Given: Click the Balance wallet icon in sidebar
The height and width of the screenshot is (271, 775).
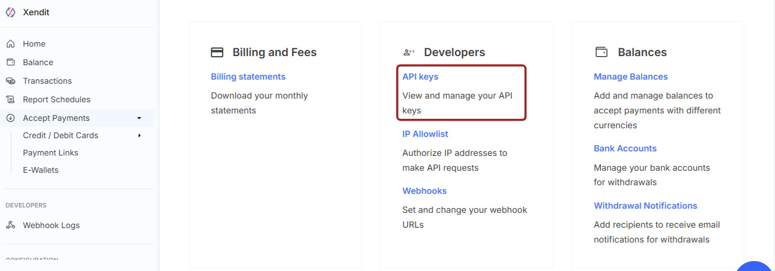Looking at the screenshot, I should (x=11, y=62).
